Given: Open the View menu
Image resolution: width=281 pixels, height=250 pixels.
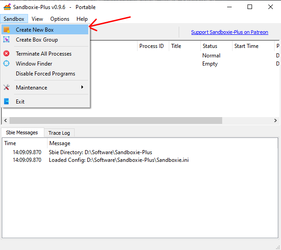Looking at the screenshot, I should point(37,19).
